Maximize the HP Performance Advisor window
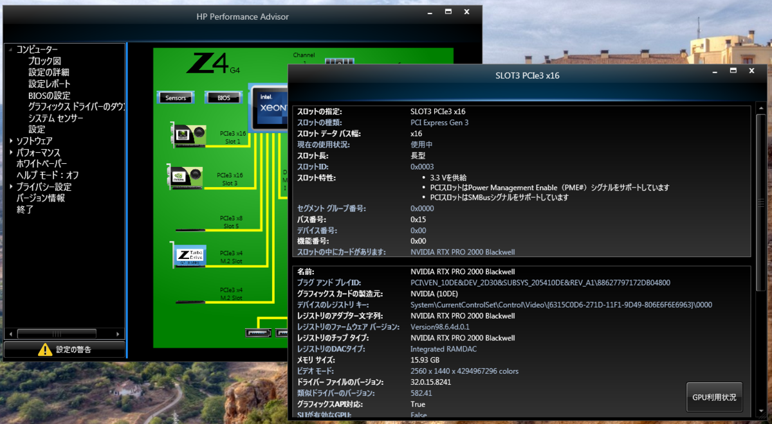The image size is (772, 424). coord(448,12)
